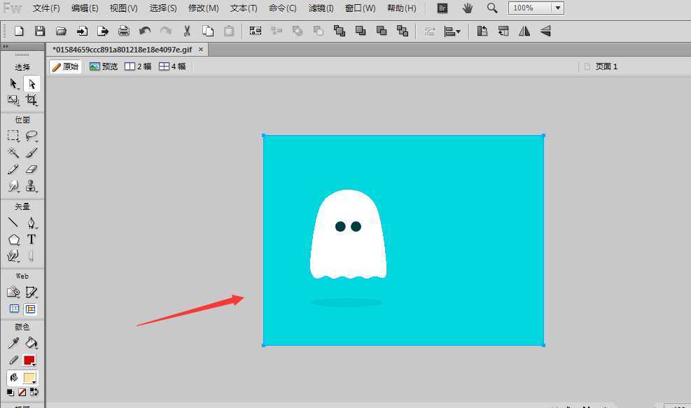Click the red stroke color swatch
691x408 pixels.
click(29, 360)
